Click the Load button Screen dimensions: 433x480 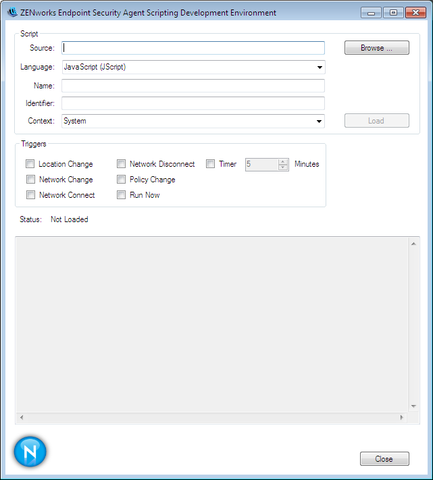click(377, 121)
